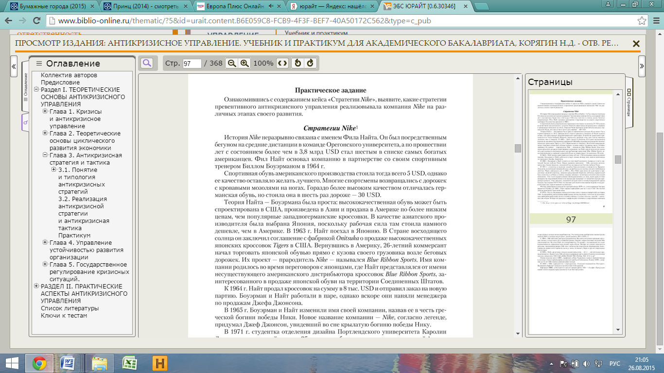Bookmark this page with star icon
Image resolution: width=664 pixels, height=373 pixels.
[x=642, y=21]
